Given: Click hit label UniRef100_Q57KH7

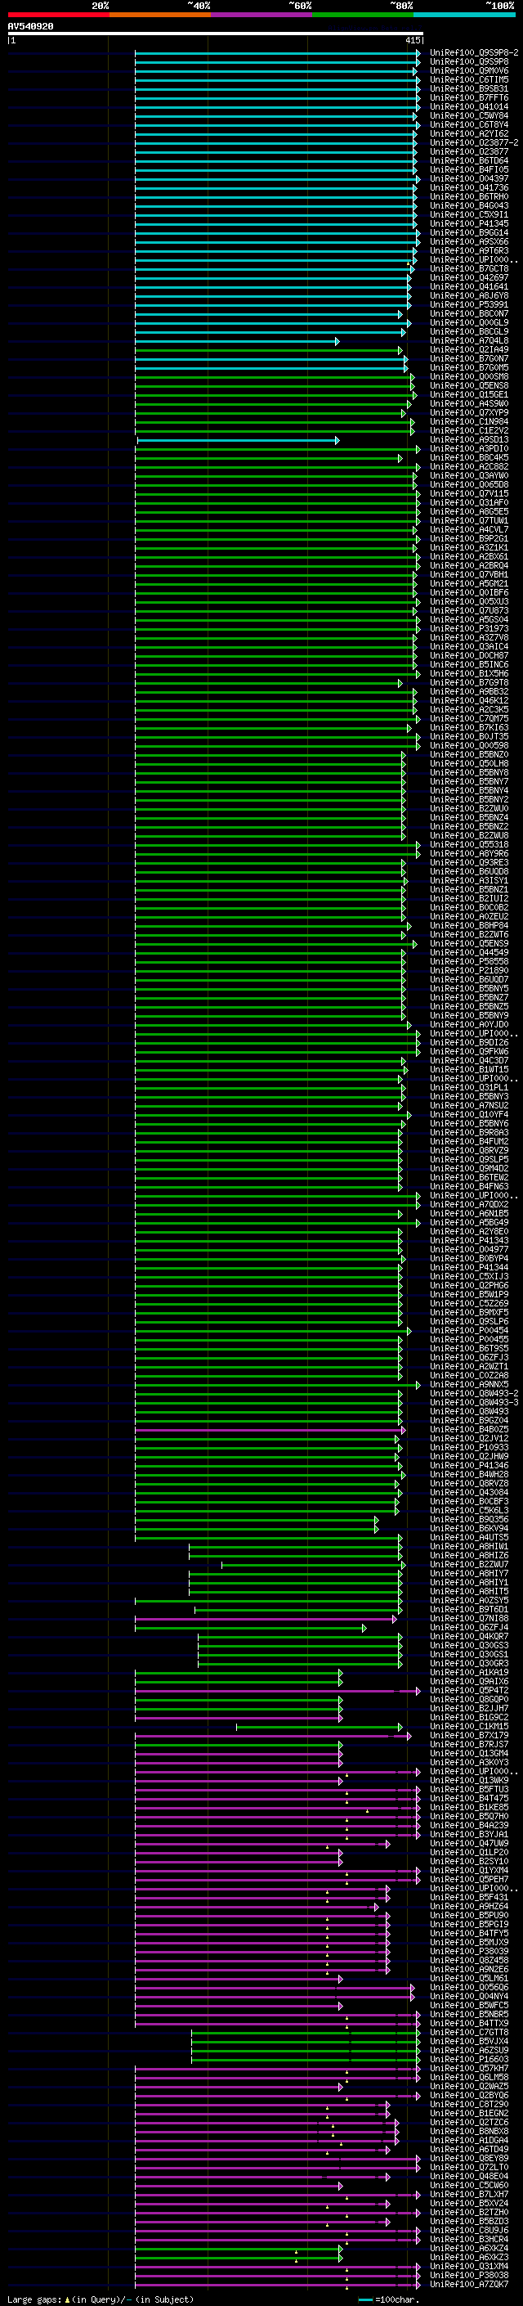Looking at the screenshot, I should (468, 2068).
